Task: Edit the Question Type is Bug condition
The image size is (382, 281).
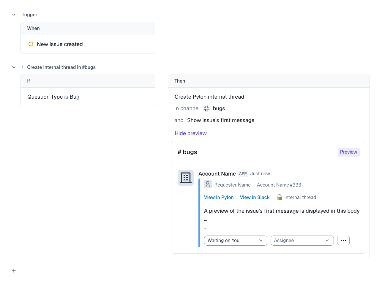Action: (53, 97)
